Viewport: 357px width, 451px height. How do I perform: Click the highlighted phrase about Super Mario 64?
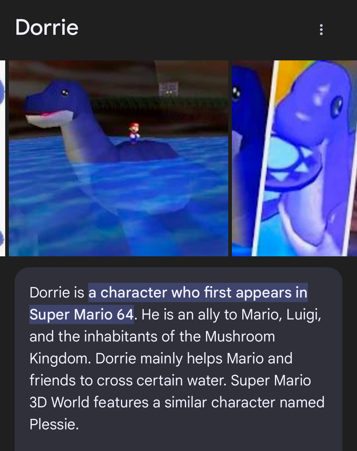[x=168, y=303]
